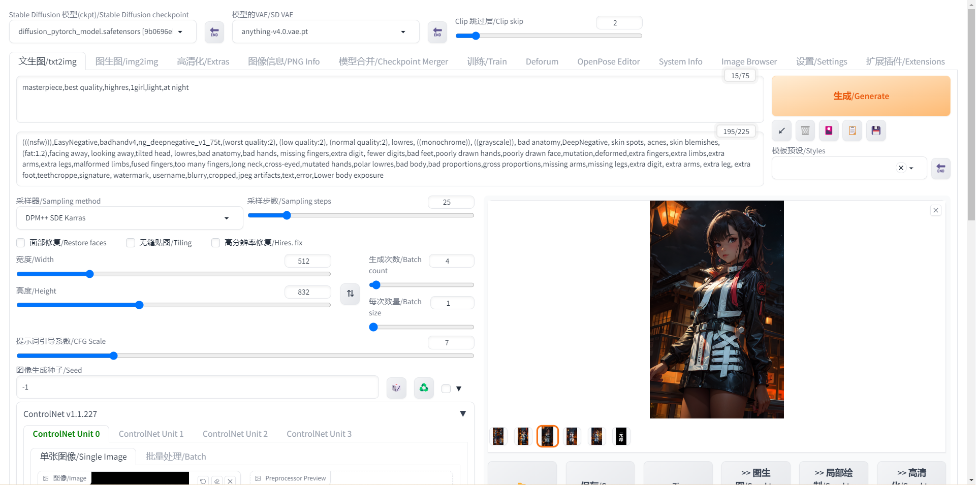Viewport: 976px width, 485px height.
Task: Click the Width number field
Action: click(308, 261)
